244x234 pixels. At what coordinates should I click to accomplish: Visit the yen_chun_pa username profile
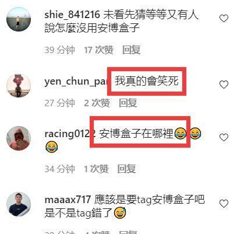pos(76,81)
